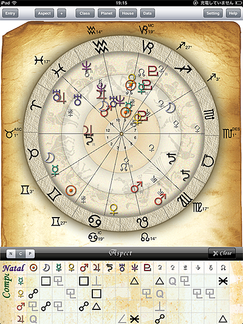Tap the Mars row icon under Compi

pyautogui.click(x=21, y=306)
